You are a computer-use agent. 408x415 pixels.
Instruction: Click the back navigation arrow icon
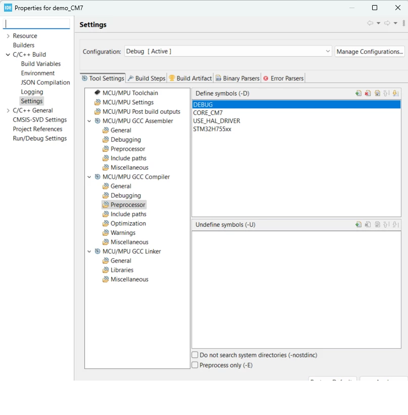370,23
